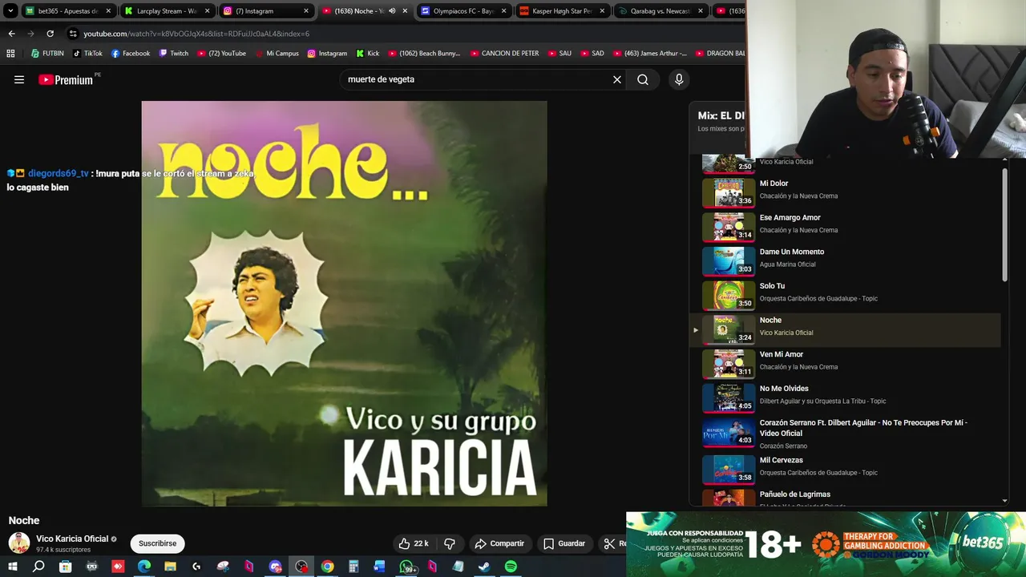This screenshot has width=1026, height=577.
Task: View site information icon in address bar
Action: 73,34
